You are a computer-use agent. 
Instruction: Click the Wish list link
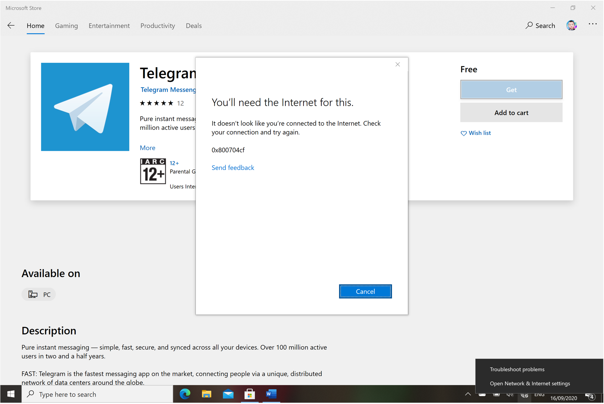click(480, 133)
